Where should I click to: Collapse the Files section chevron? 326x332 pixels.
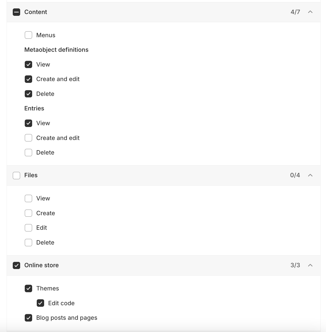[x=310, y=175]
